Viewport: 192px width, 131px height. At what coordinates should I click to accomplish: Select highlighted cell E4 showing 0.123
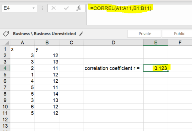point(156,68)
